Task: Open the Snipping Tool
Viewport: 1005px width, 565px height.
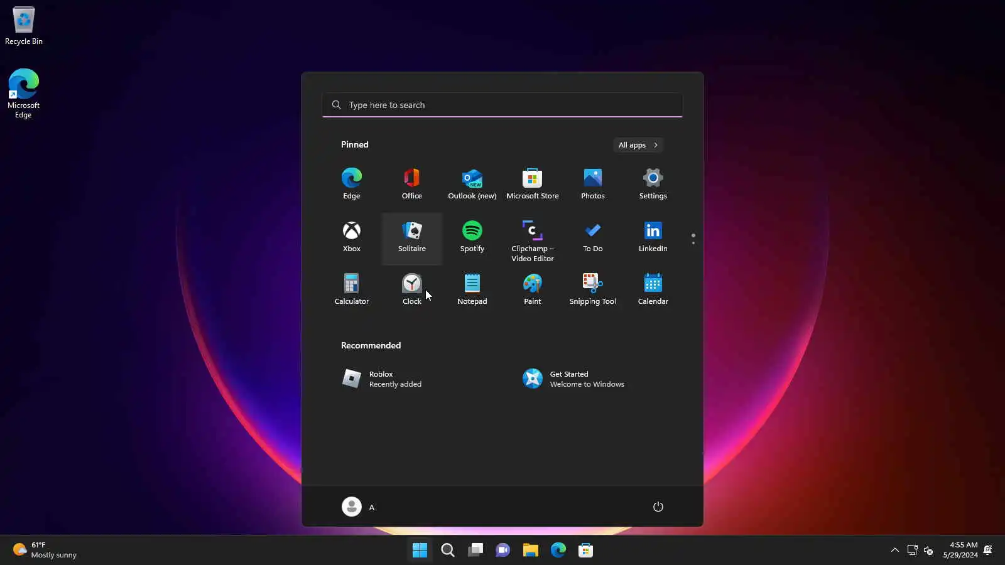Action: 593,289
